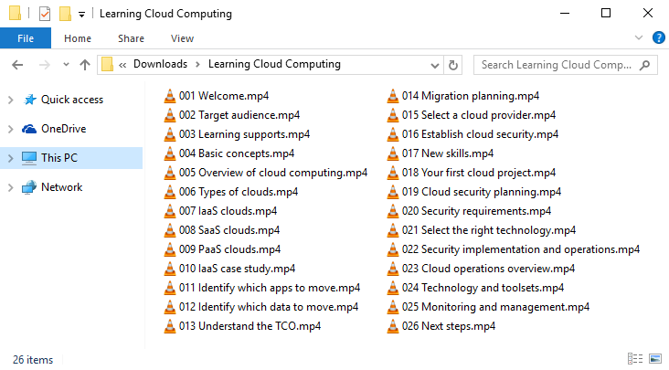669x370 pixels.
Task: Click the Back navigation arrow
Action: point(18,65)
